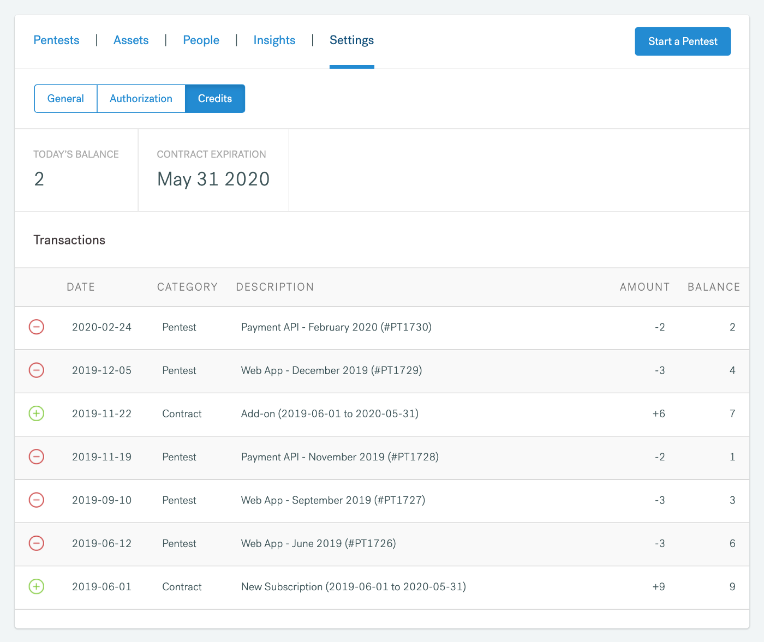Viewport: 764px width, 642px height.
Task: Click the Contract category in the 2019-11-22 row
Action: tap(182, 413)
